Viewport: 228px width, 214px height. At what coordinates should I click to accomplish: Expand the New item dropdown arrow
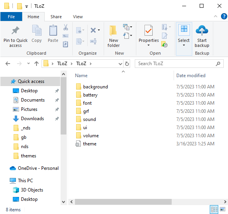tap(131, 27)
